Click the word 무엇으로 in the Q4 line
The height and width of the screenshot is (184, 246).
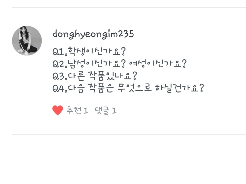click(135, 88)
